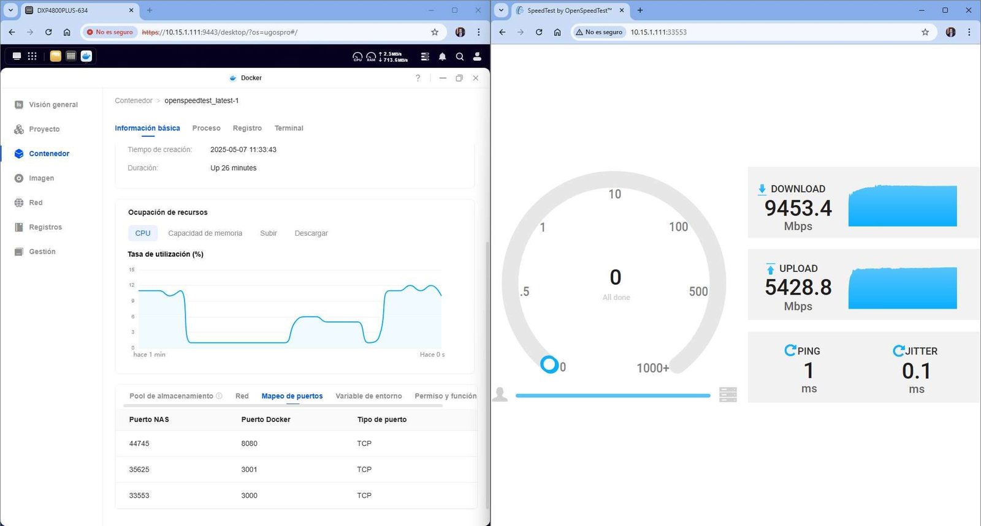
Task: Click the blue progress bar under gauge
Action: coord(613,396)
